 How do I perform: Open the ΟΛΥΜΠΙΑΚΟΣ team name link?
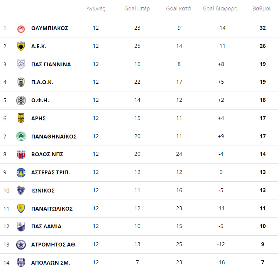(x=49, y=28)
